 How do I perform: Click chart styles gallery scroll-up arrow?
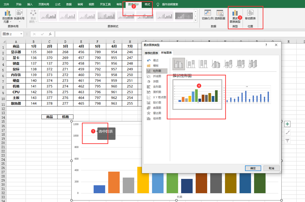click(x=195, y=12)
